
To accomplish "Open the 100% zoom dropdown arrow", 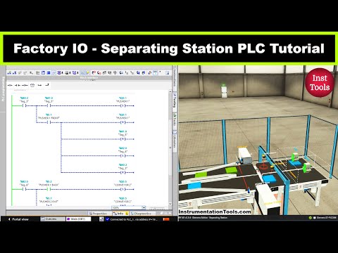I will 144,207.
